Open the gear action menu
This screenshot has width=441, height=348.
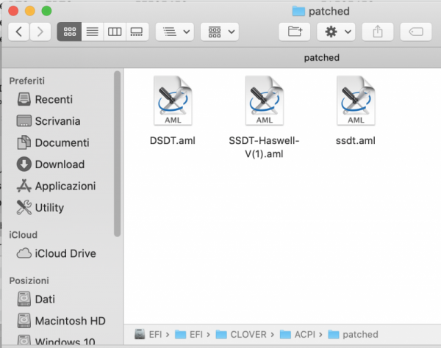(x=336, y=32)
